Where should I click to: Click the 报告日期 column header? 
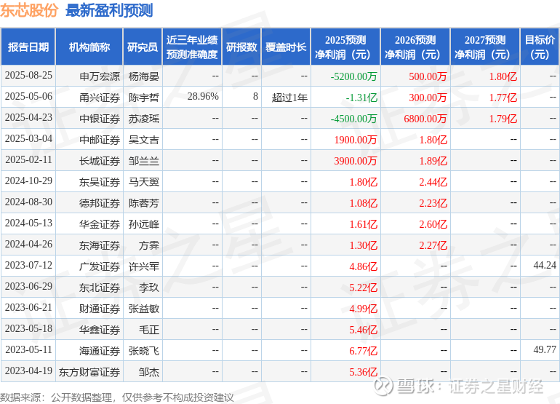tap(28, 47)
